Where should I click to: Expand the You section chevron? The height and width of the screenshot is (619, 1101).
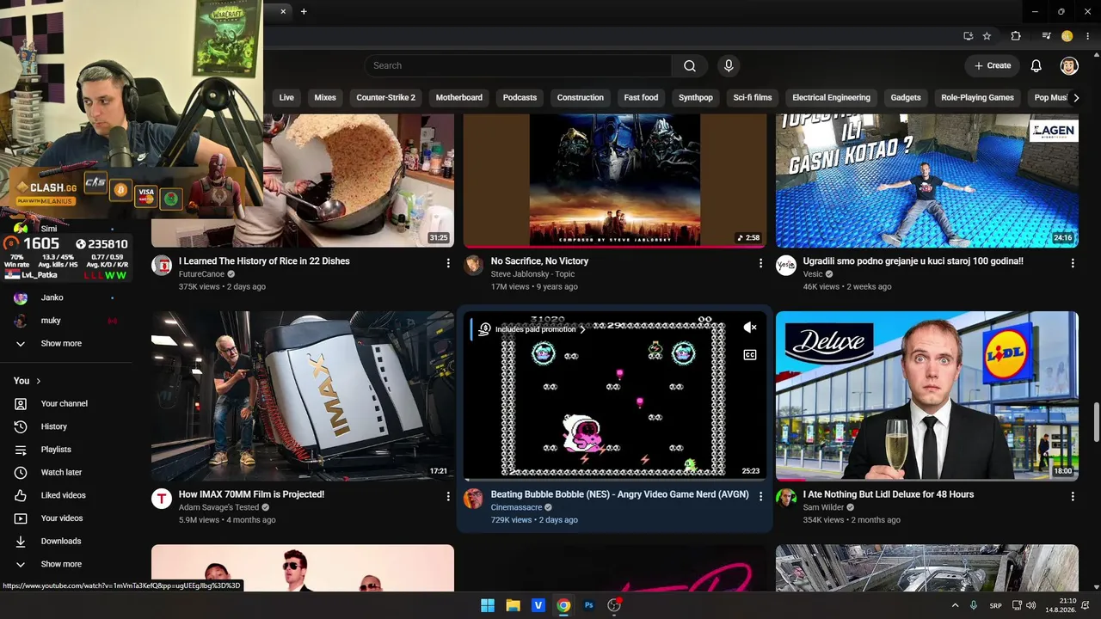pos(39,381)
